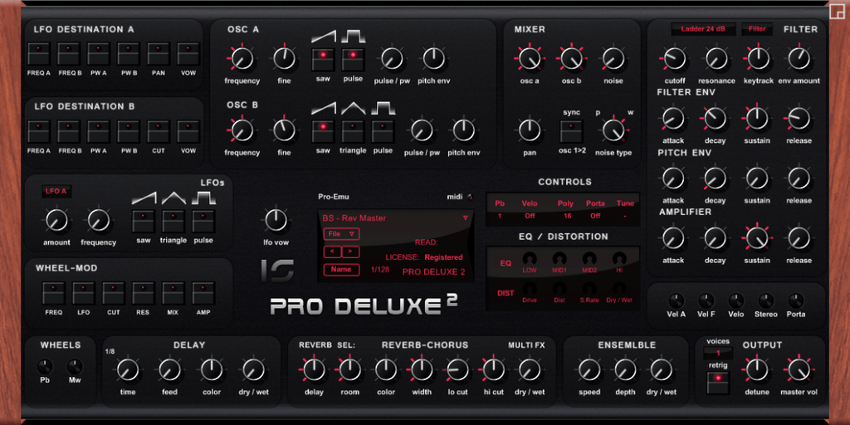Open the Pb range value selector
The width and height of the screenshot is (850, 425).
[499, 216]
